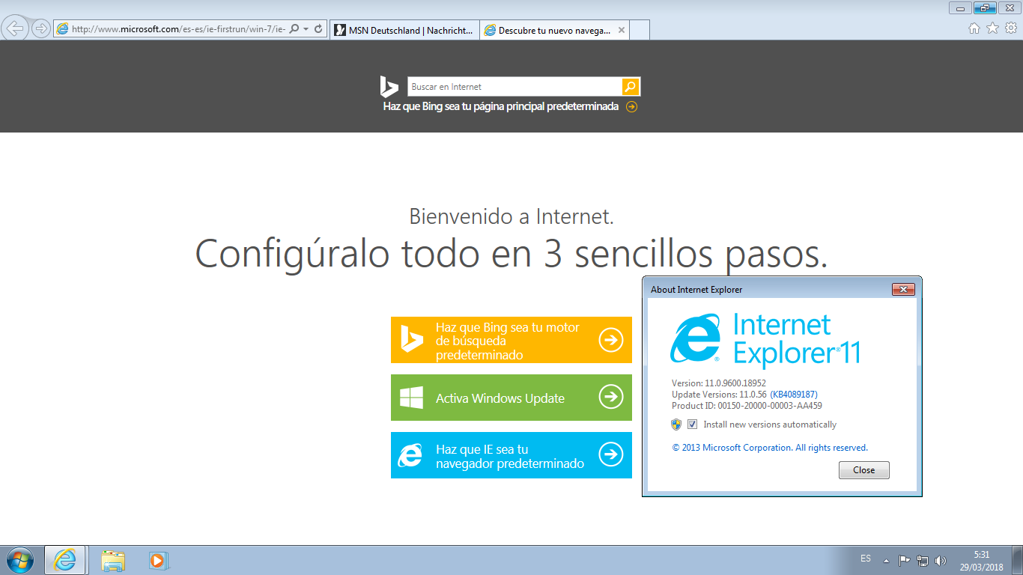1023x575 pixels.
Task: Click the Home icon in the browser toolbar
Action: coord(974,28)
